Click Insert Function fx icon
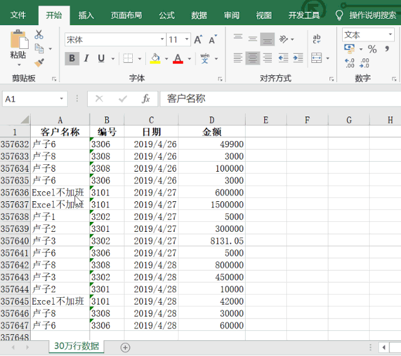401x356 pixels. click(145, 98)
